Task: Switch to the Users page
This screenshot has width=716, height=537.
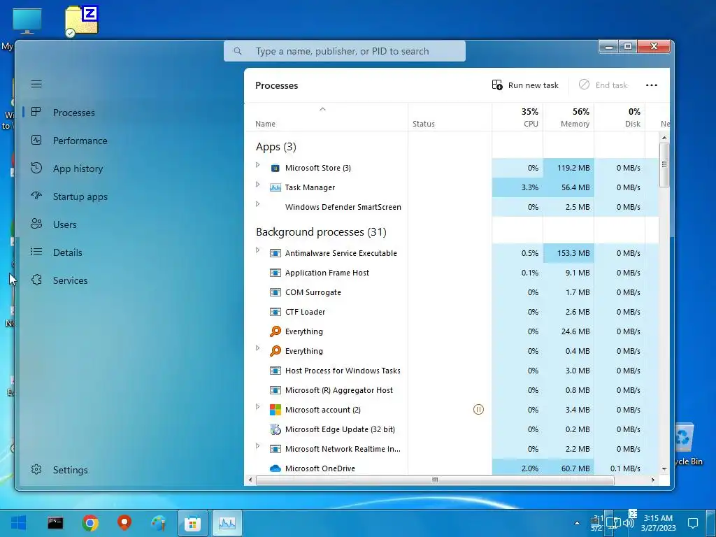Action: coord(64,224)
